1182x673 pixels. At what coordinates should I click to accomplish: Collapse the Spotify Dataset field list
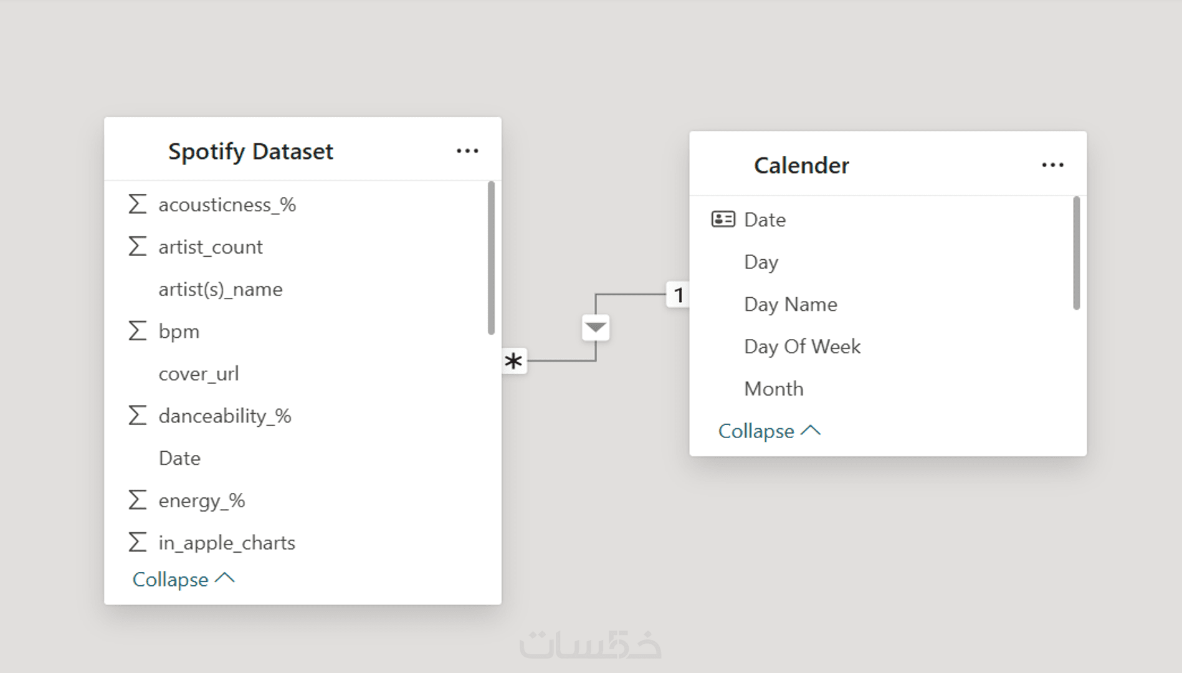pyautogui.click(x=183, y=580)
